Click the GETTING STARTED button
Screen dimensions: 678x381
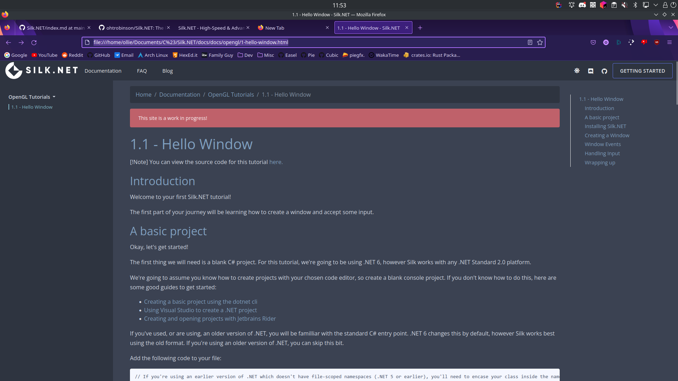click(642, 71)
